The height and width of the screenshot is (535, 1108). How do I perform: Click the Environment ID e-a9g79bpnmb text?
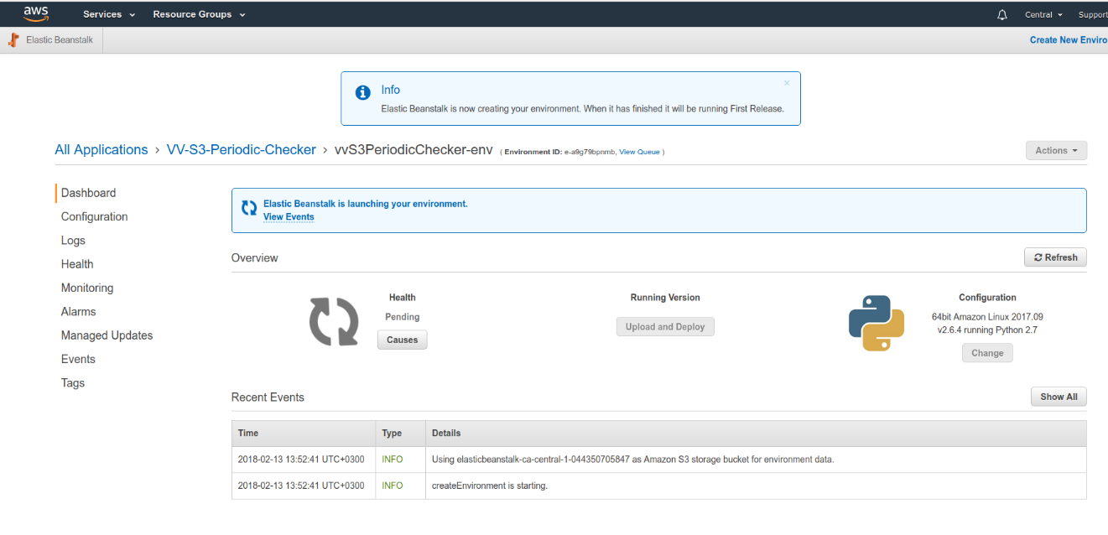[x=559, y=152]
